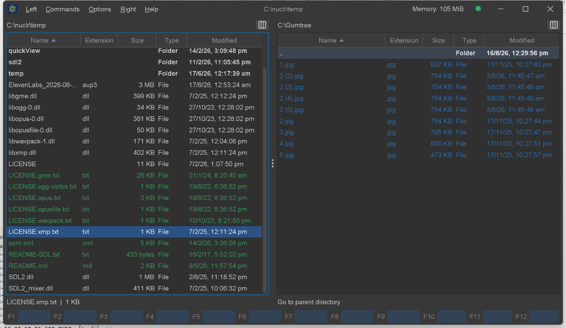
Task: Click left panel vertical scrollbar
Action: (x=265, y=180)
